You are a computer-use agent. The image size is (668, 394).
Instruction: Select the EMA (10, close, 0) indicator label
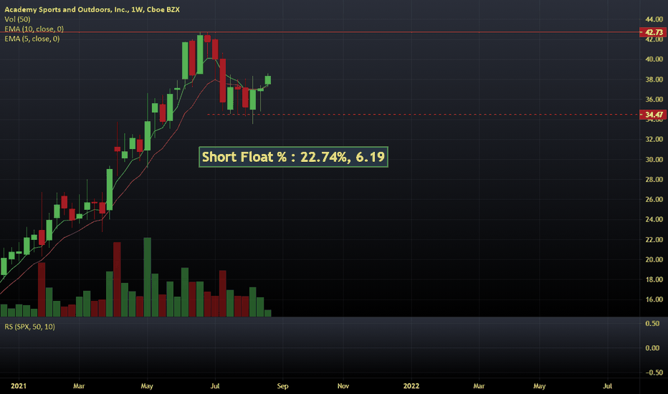click(x=34, y=29)
